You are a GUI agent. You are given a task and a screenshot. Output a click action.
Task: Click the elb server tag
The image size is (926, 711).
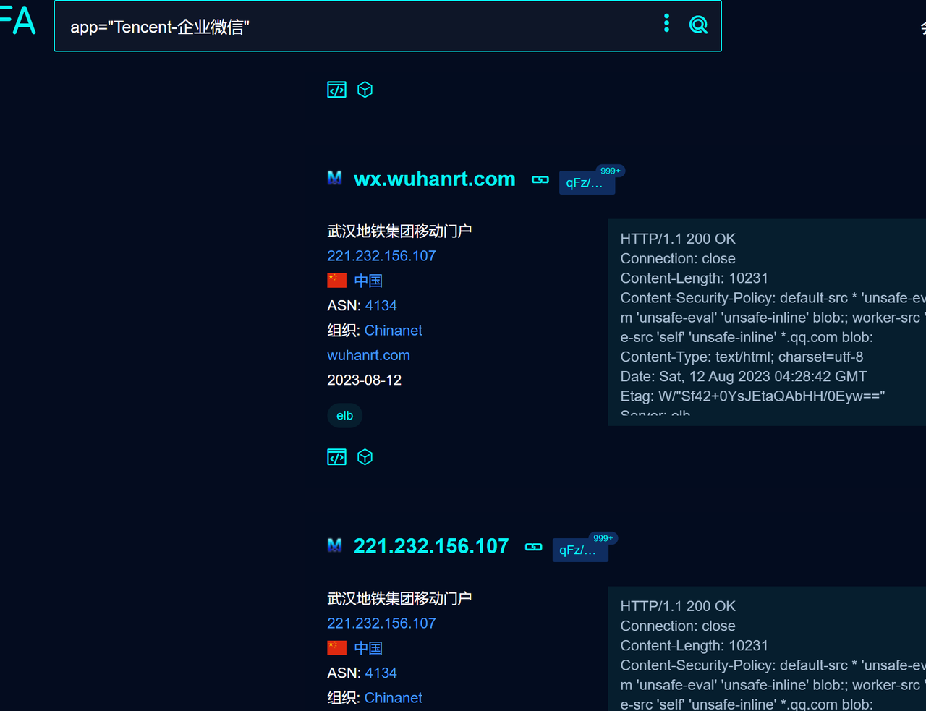click(344, 416)
